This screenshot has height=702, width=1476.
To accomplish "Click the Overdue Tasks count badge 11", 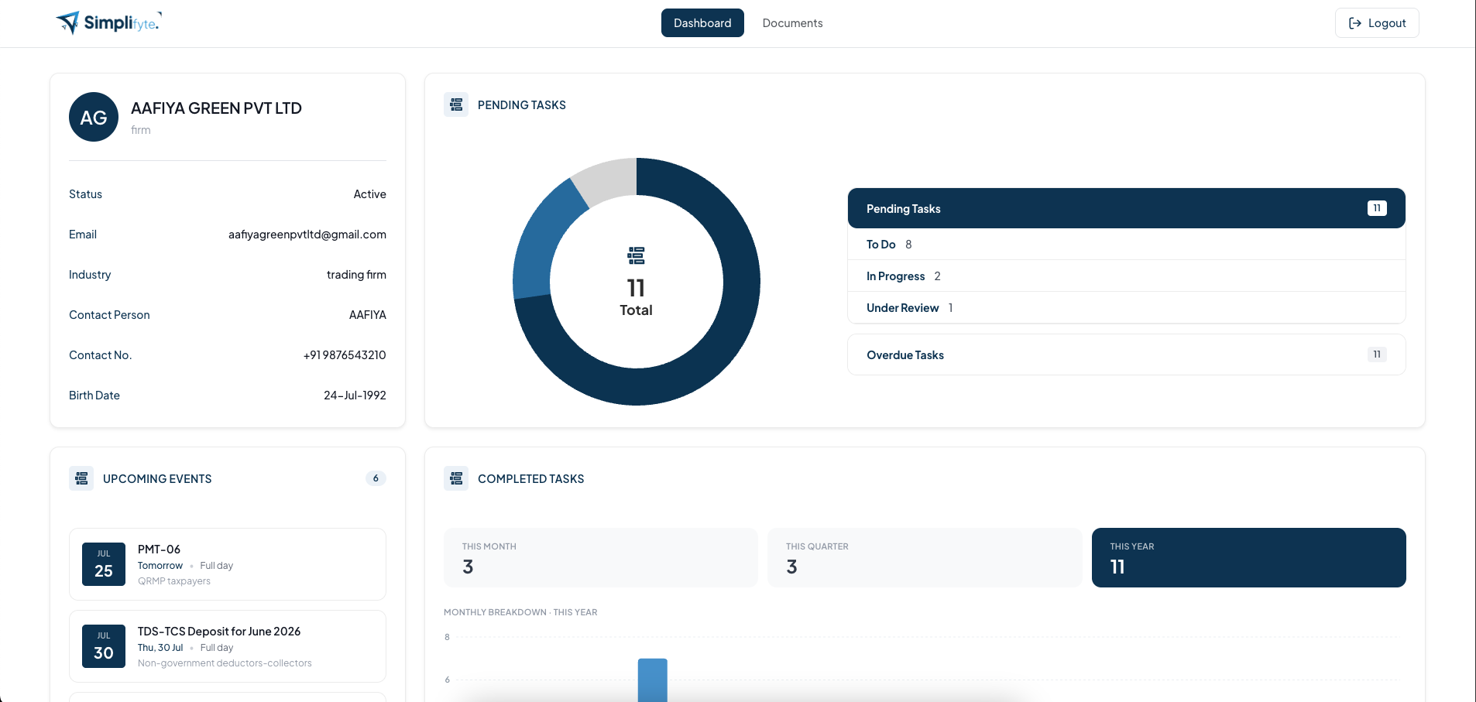I will tap(1377, 354).
